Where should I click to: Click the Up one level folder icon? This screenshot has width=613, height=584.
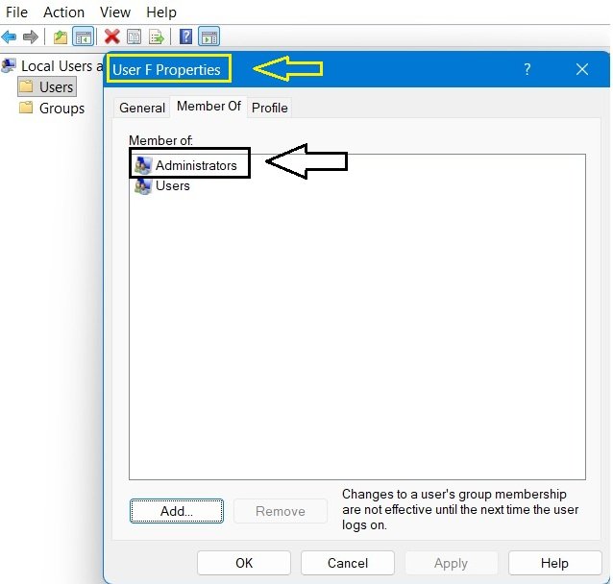click(61, 37)
